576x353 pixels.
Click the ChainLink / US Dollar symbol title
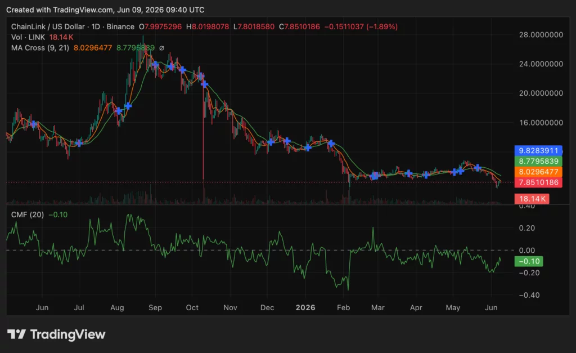[48, 26]
